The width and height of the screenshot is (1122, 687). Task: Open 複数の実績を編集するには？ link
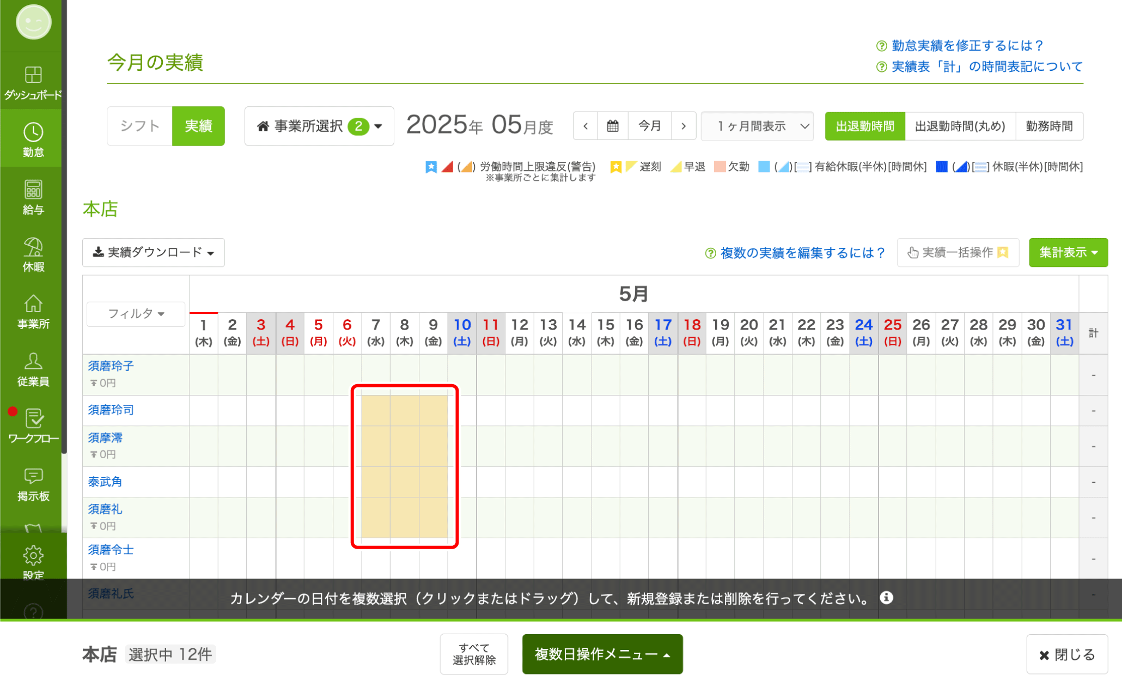click(x=803, y=253)
